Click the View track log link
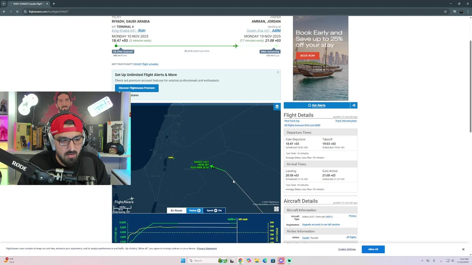 point(292,121)
